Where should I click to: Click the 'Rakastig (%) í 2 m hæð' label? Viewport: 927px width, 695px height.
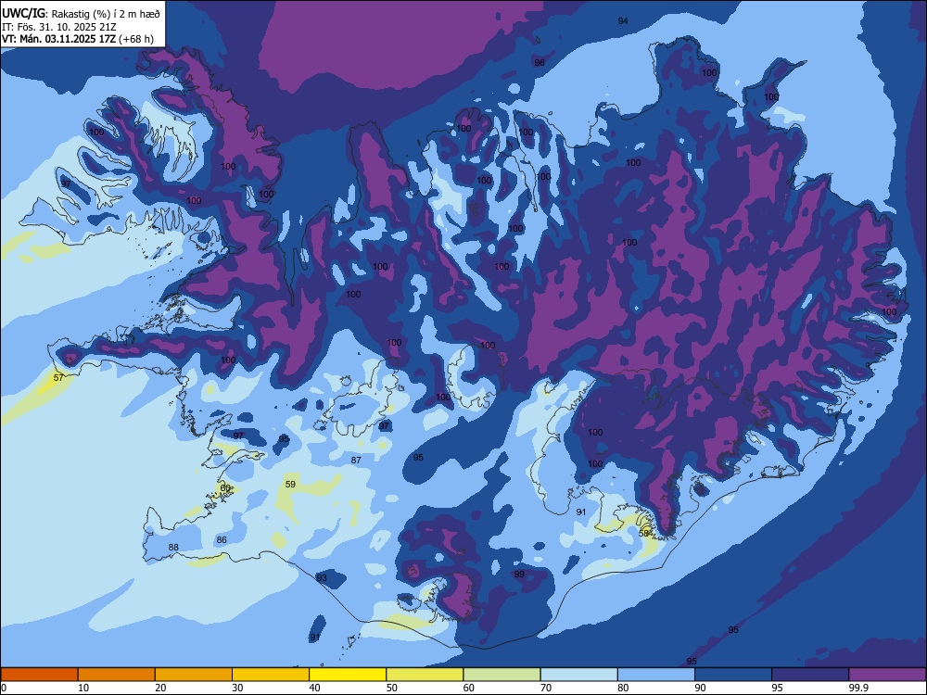[x=106, y=14]
